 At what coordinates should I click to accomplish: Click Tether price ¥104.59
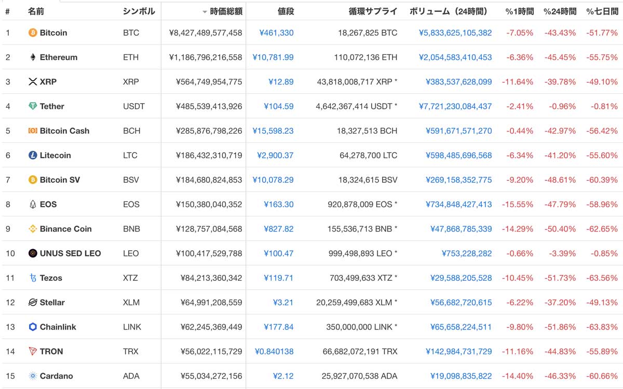(279, 106)
